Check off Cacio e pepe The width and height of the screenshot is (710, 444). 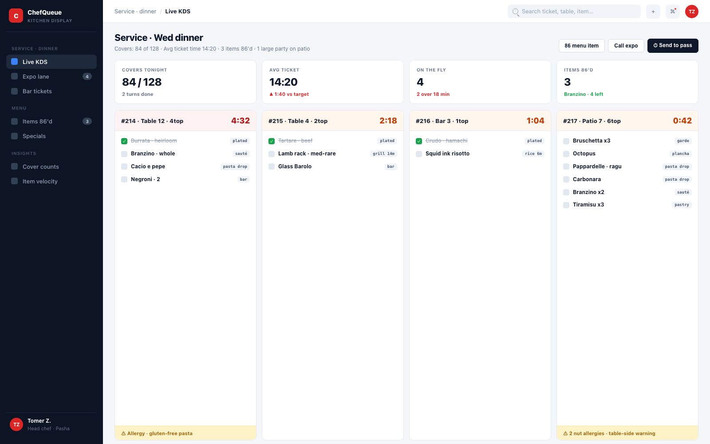(124, 166)
